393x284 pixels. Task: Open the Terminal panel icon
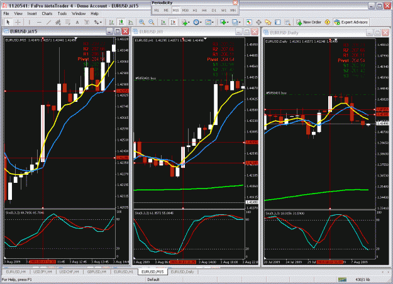point(278,22)
